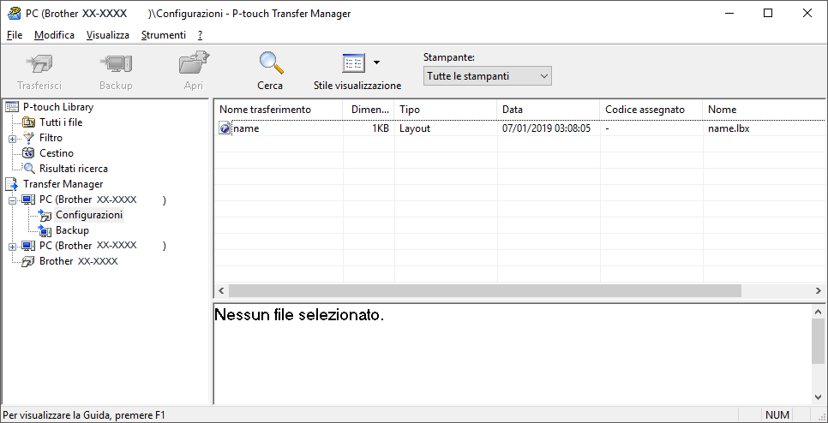The image size is (828, 423).
Task: Click the name layout file icon
Action: point(225,128)
